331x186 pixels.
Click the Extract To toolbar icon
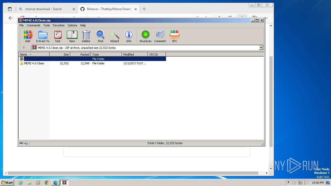pyautogui.click(x=43, y=36)
